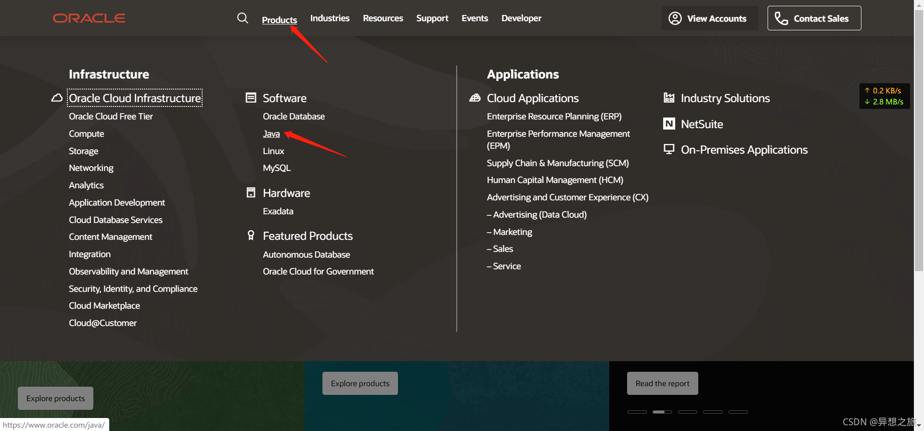Open the MySQL link

[x=277, y=168]
